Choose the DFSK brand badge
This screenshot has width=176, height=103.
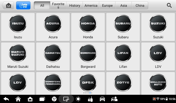click(x=88, y=83)
